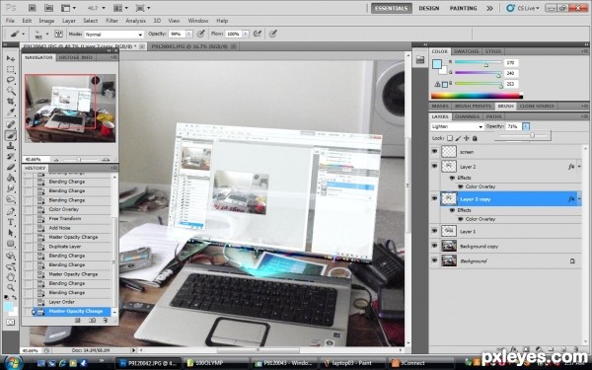This screenshot has width=592, height=370.
Task: Select 'Layer Order' history state
Action: click(x=61, y=302)
